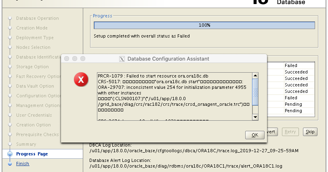Open the Finish step link

23,164
